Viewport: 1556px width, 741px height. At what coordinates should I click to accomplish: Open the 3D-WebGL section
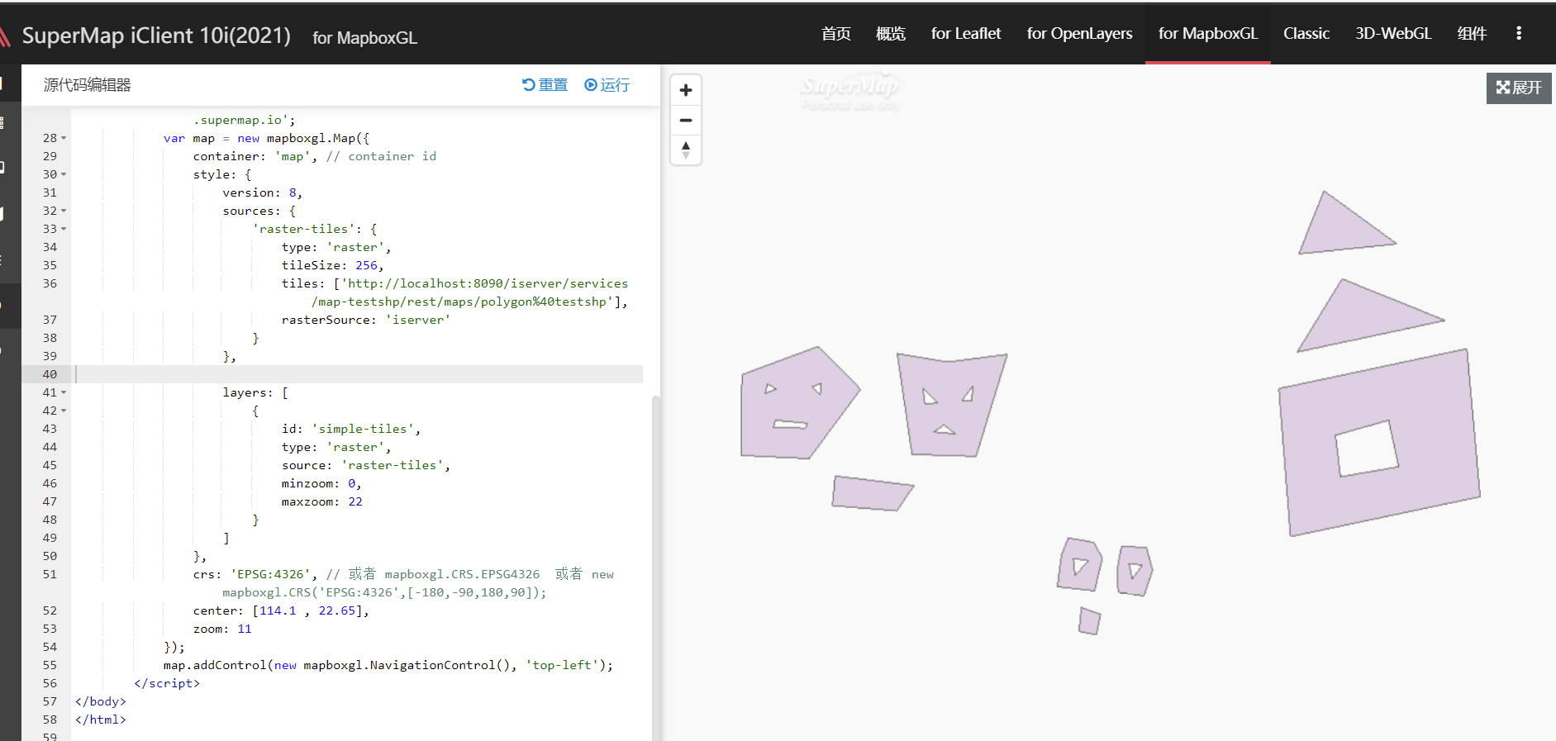(1393, 33)
